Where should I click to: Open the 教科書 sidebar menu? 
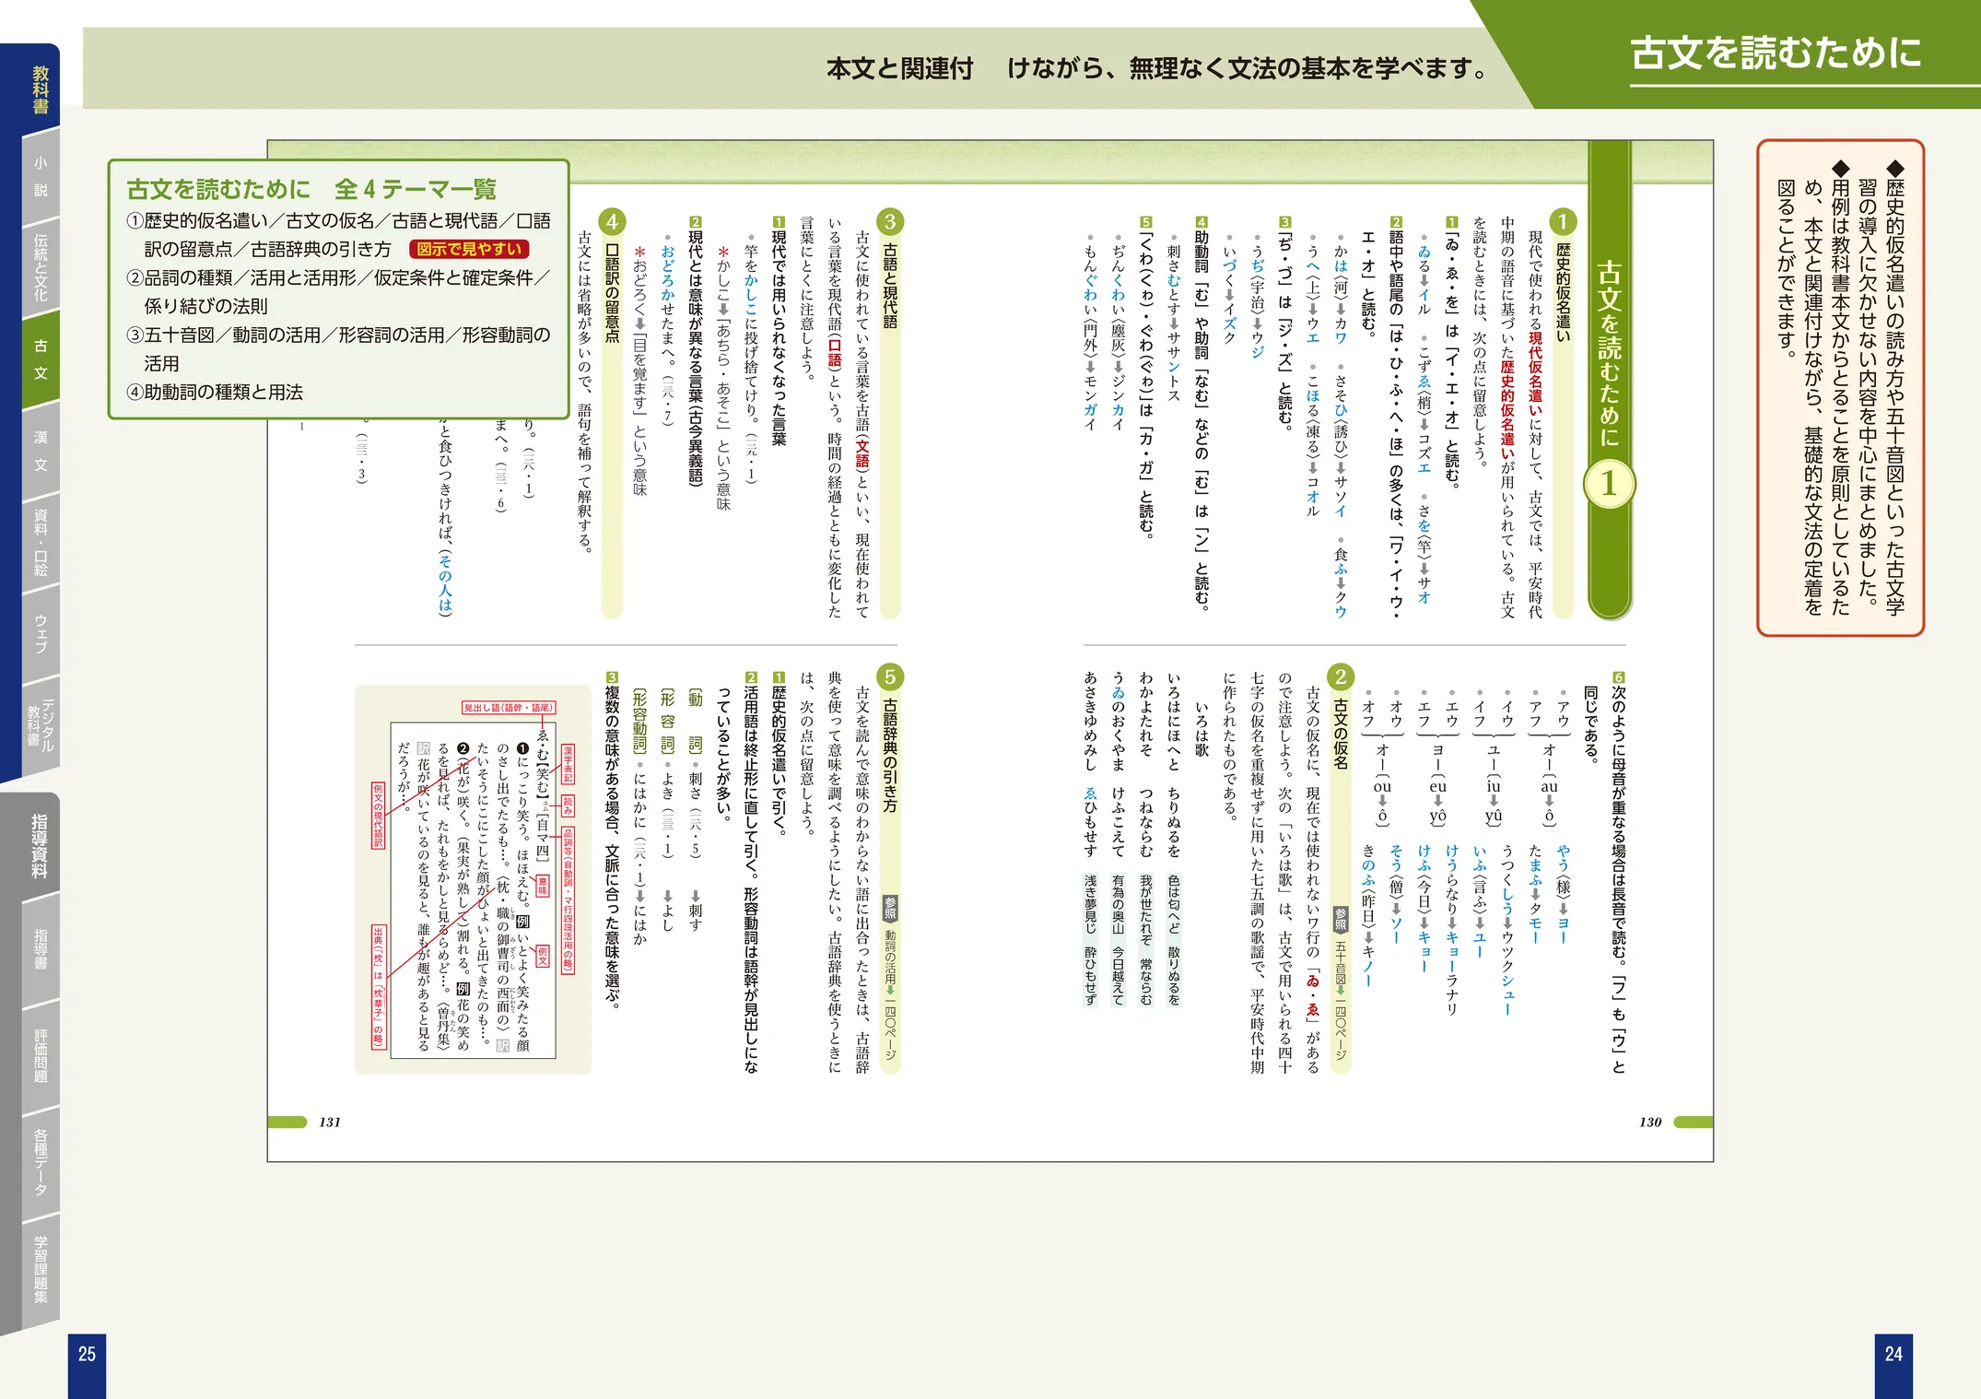click(x=41, y=88)
